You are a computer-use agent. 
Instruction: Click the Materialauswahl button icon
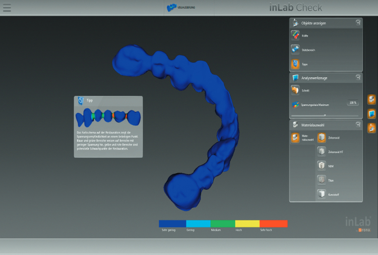click(x=296, y=137)
